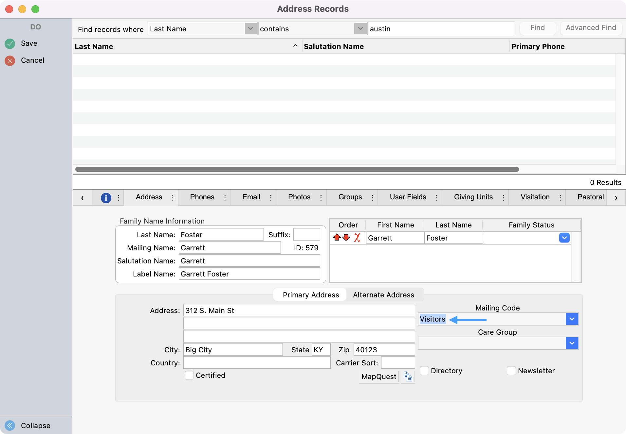Open the 'contains' comparison dropdown
Viewport: 626px width, 434px height.
point(359,28)
